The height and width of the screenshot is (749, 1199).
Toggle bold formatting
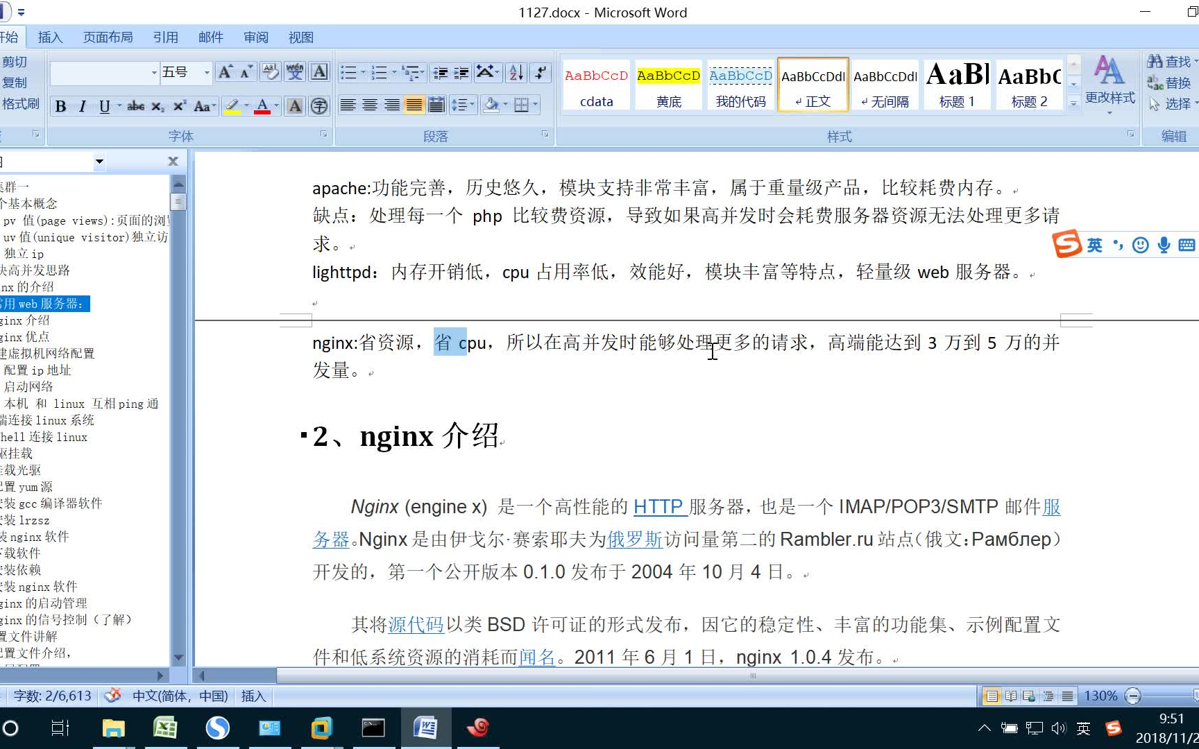pos(61,105)
